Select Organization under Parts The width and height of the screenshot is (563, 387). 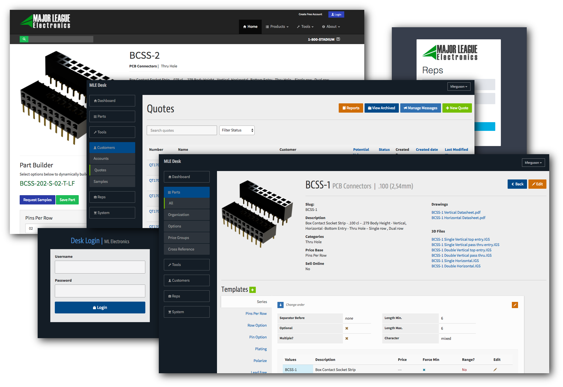tap(187, 215)
